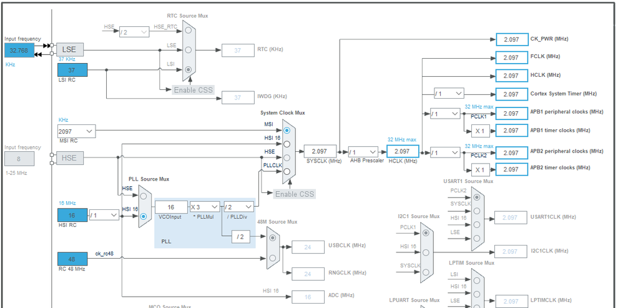Click the PLL /2 divider box for 48M
The image size is (623, 308).
pyautogui.click(x=241, y=237)
